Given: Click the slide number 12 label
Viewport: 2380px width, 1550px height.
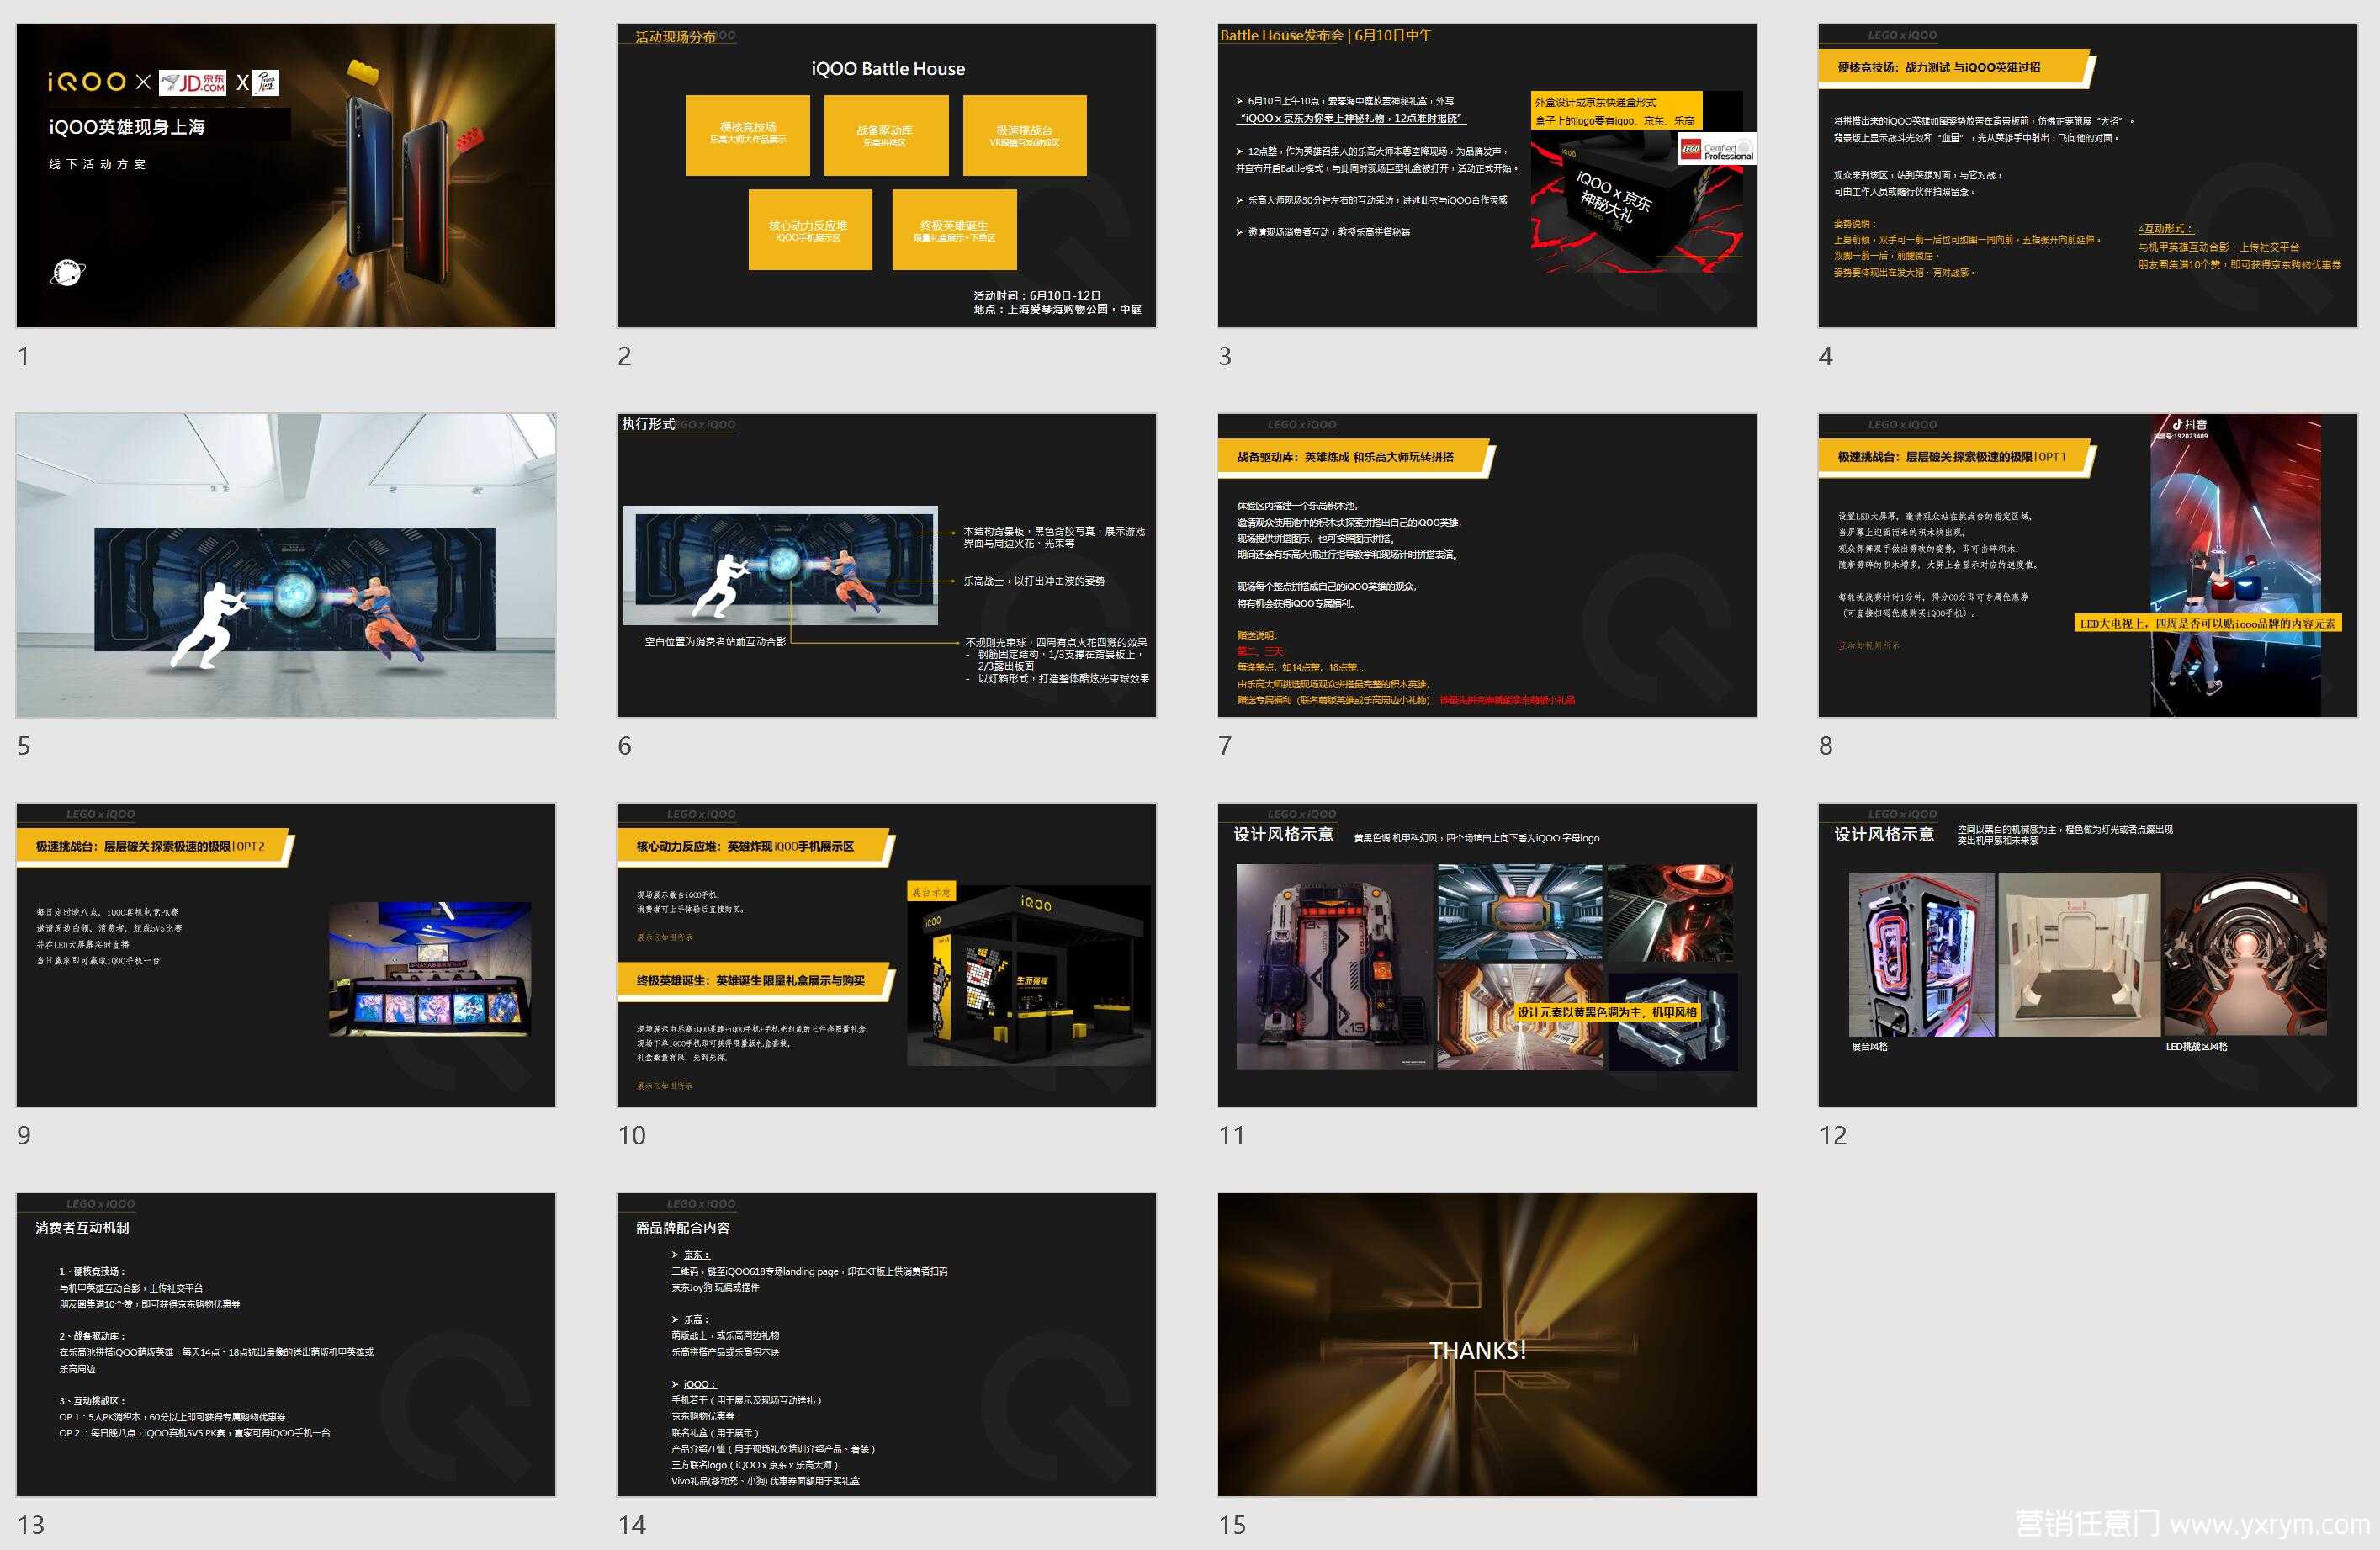Looking at the screenshot, I should pos(1833,1135).
